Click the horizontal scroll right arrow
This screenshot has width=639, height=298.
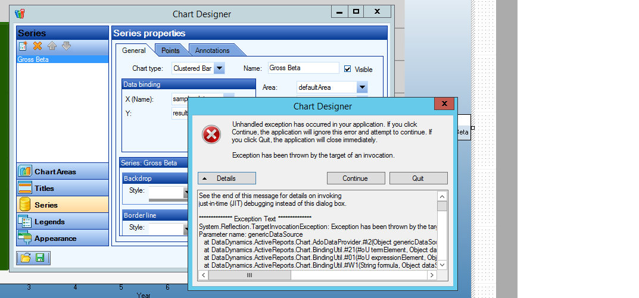(432, 275)
